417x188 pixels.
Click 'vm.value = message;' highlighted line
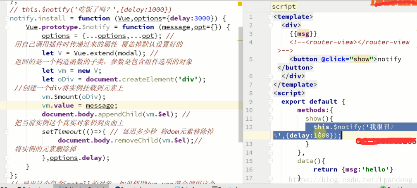[79, 105]
